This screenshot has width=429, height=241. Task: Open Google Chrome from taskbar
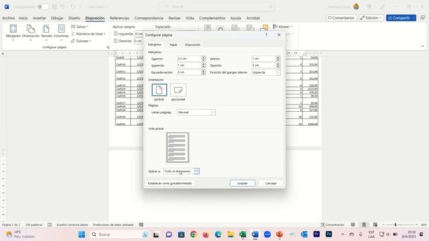pyautogui.click(x=194, y=234)
